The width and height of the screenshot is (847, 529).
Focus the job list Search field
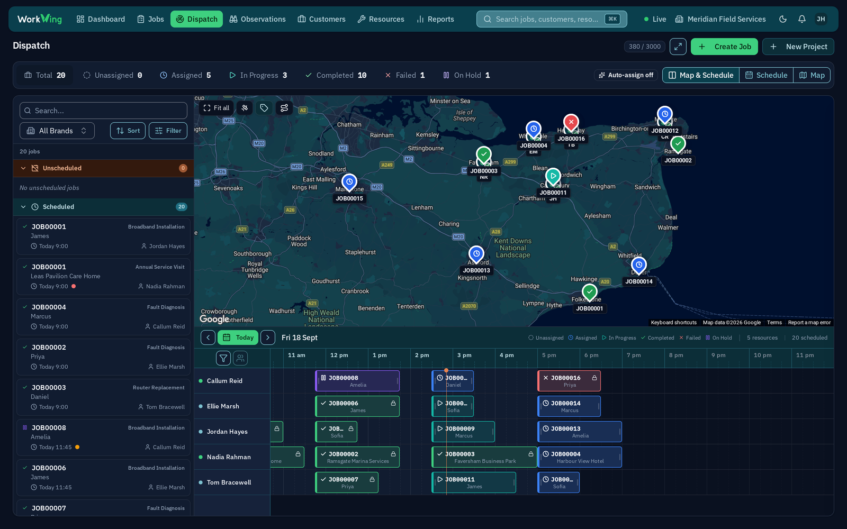tap(103, 111)
